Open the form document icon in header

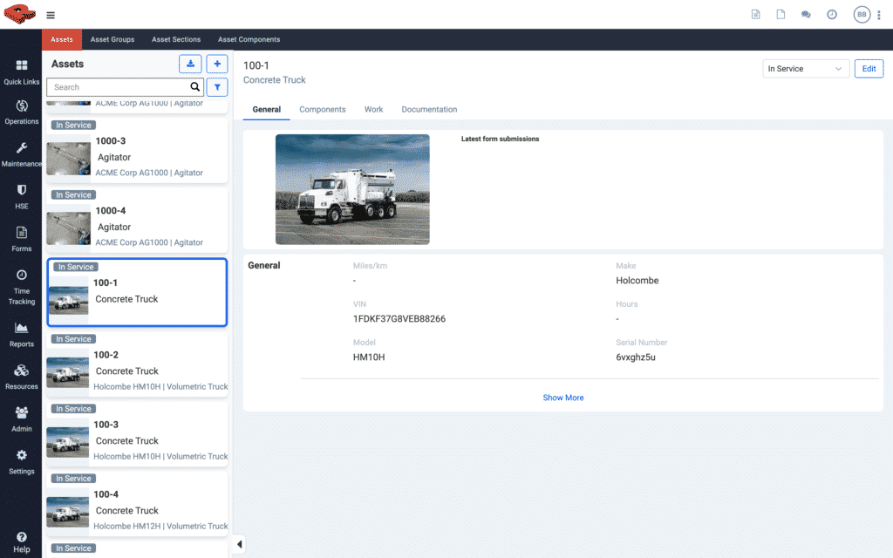pyautogui.click(x=755, y=14)
